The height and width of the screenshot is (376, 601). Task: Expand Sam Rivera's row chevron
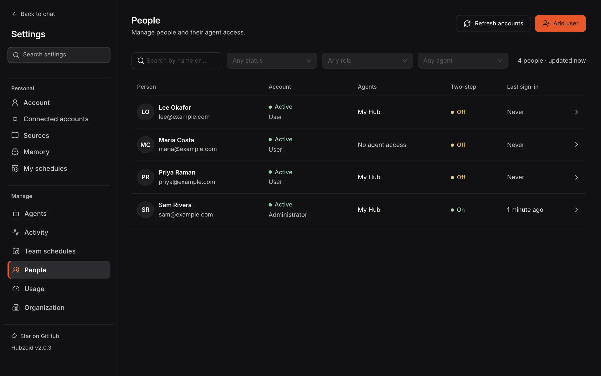tap(576, 210)
